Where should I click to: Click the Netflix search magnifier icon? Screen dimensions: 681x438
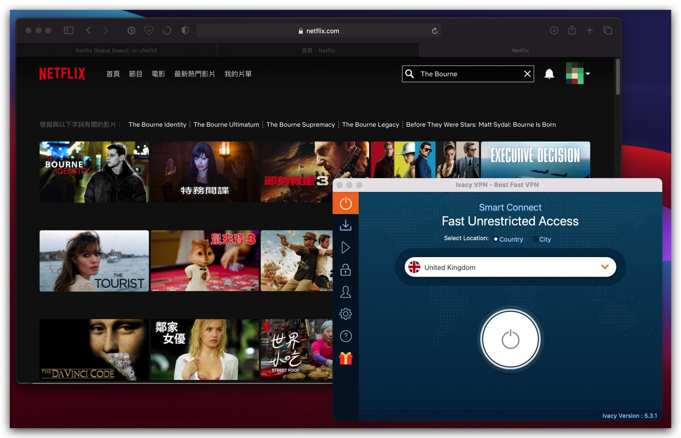pos(410,74)
